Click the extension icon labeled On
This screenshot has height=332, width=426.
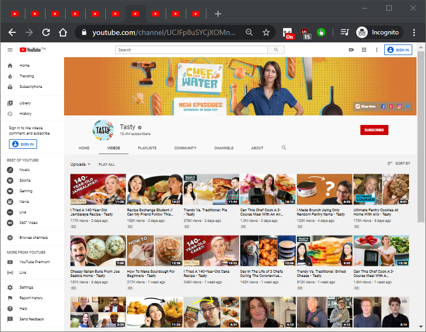[x=288, y=34]
